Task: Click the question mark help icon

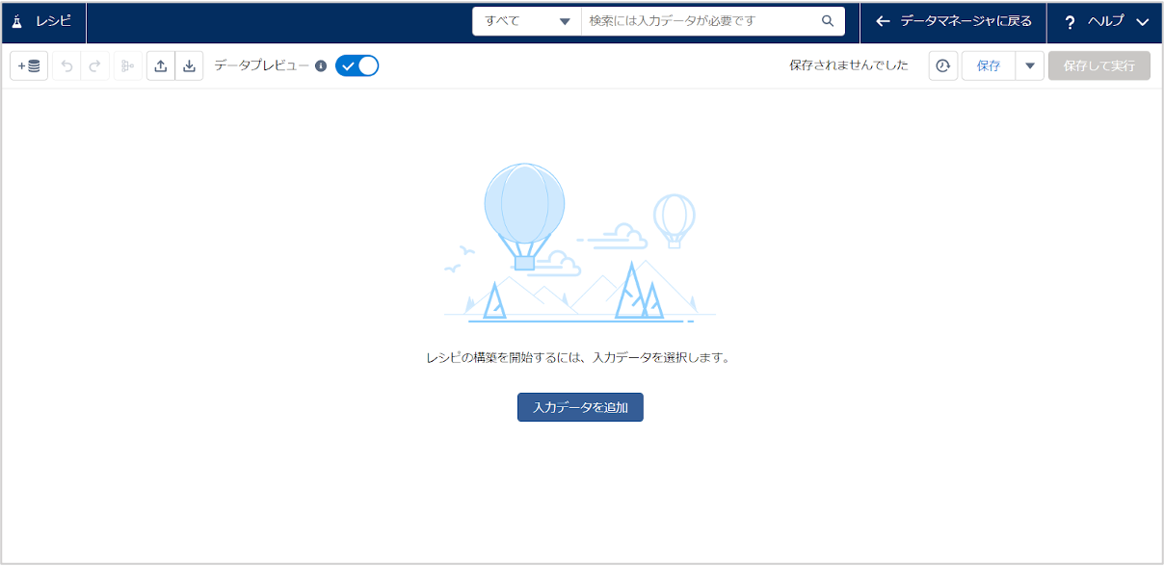Action: pos(1070,22)
